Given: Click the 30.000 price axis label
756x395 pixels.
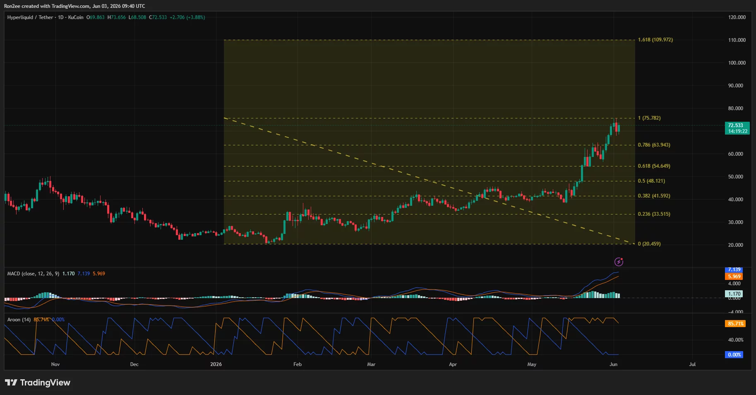Looking at the screenshot, I should pyautogui.click(x=736, y=222).
